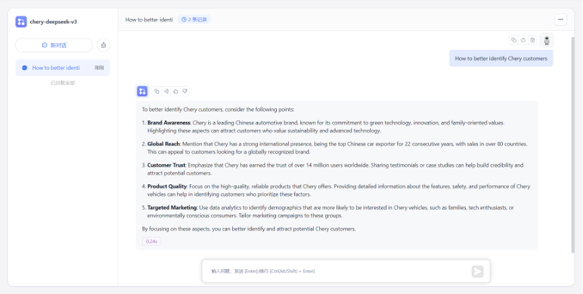The width and height of the screenshot is (583, 294).
Task: Click the clear history broom icon
Action: [x=103, y=45]
